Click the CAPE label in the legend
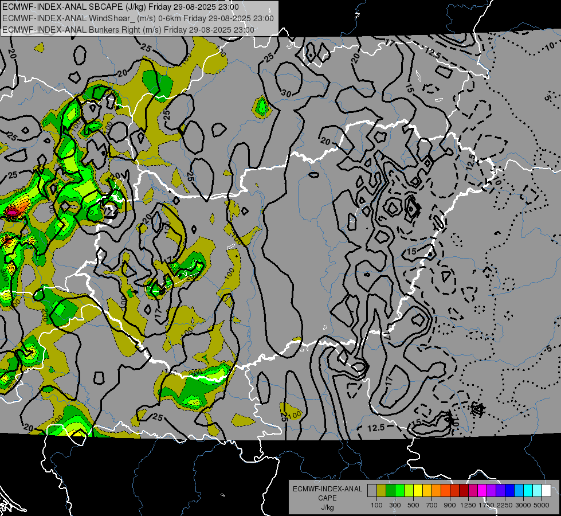Image resolution: width=561 pixels, height=516 pixels. pos(327,498)
